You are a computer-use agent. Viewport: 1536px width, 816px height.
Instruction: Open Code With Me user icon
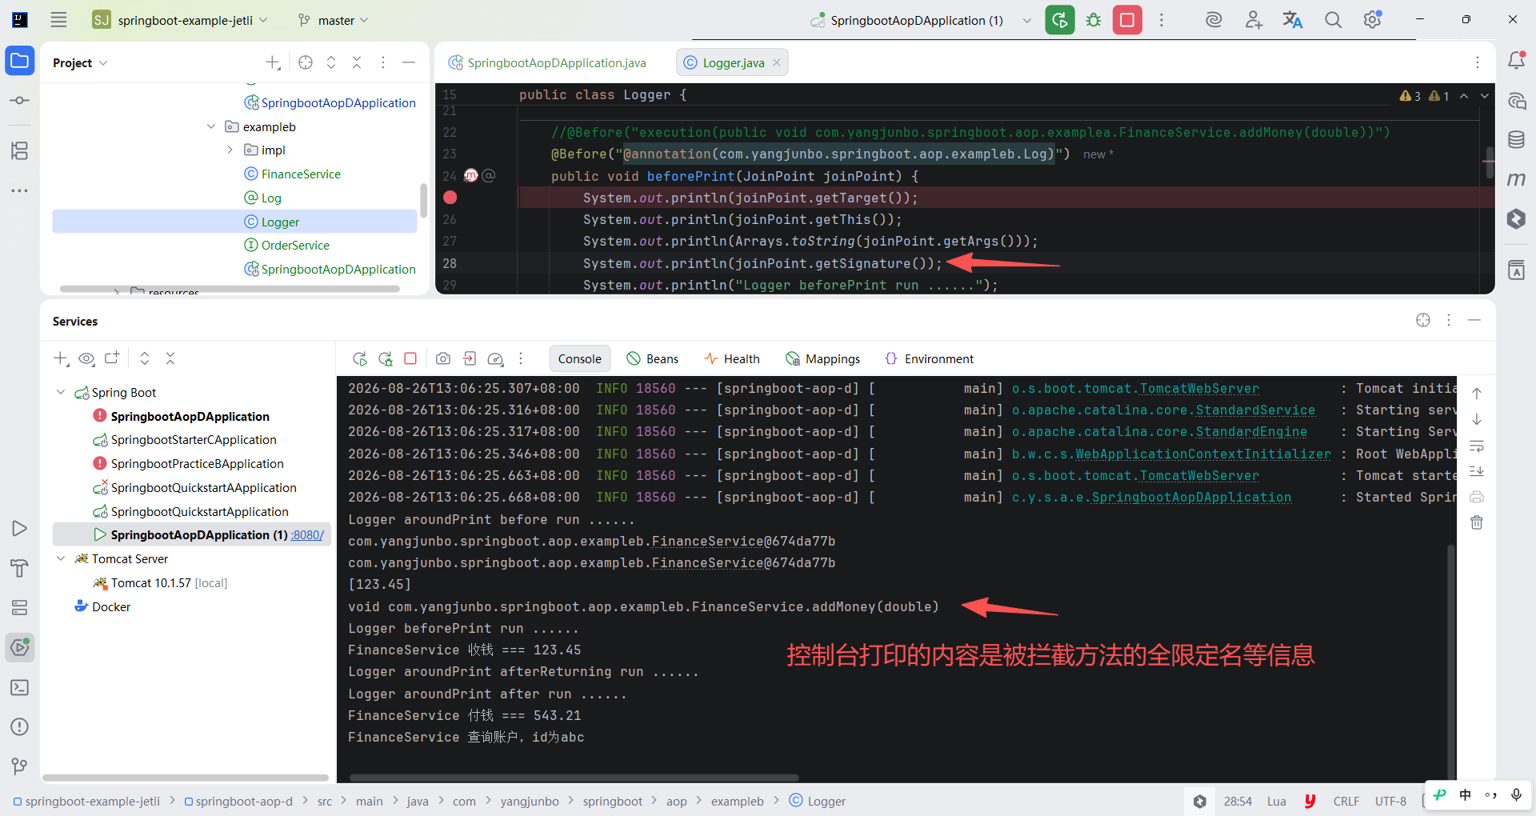pyautogui.click(x=1254, y=20)
